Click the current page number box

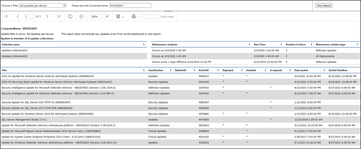(x=30, y=17)
